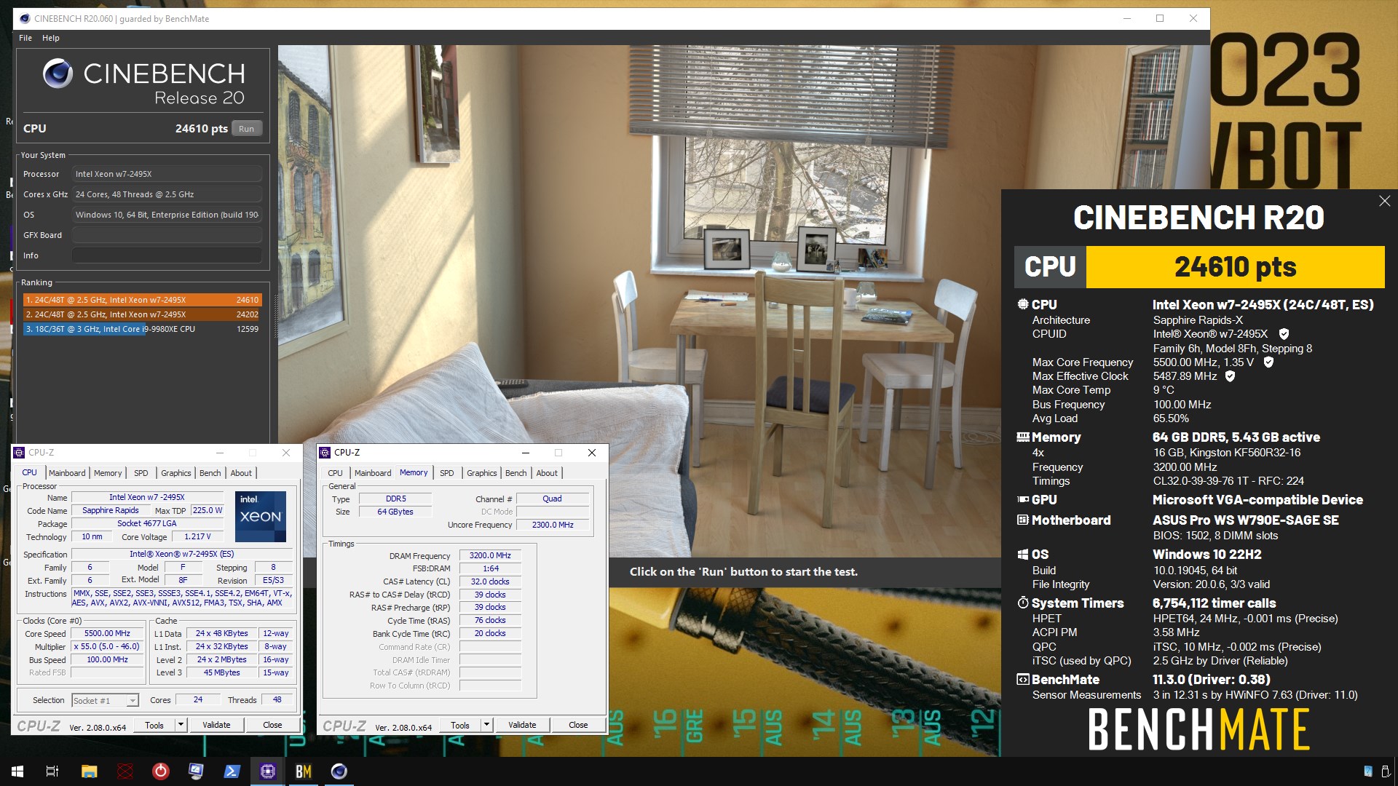
Task: Expand Tools dropdown arrow in right CPU-Z
Action: pos(486,725)
